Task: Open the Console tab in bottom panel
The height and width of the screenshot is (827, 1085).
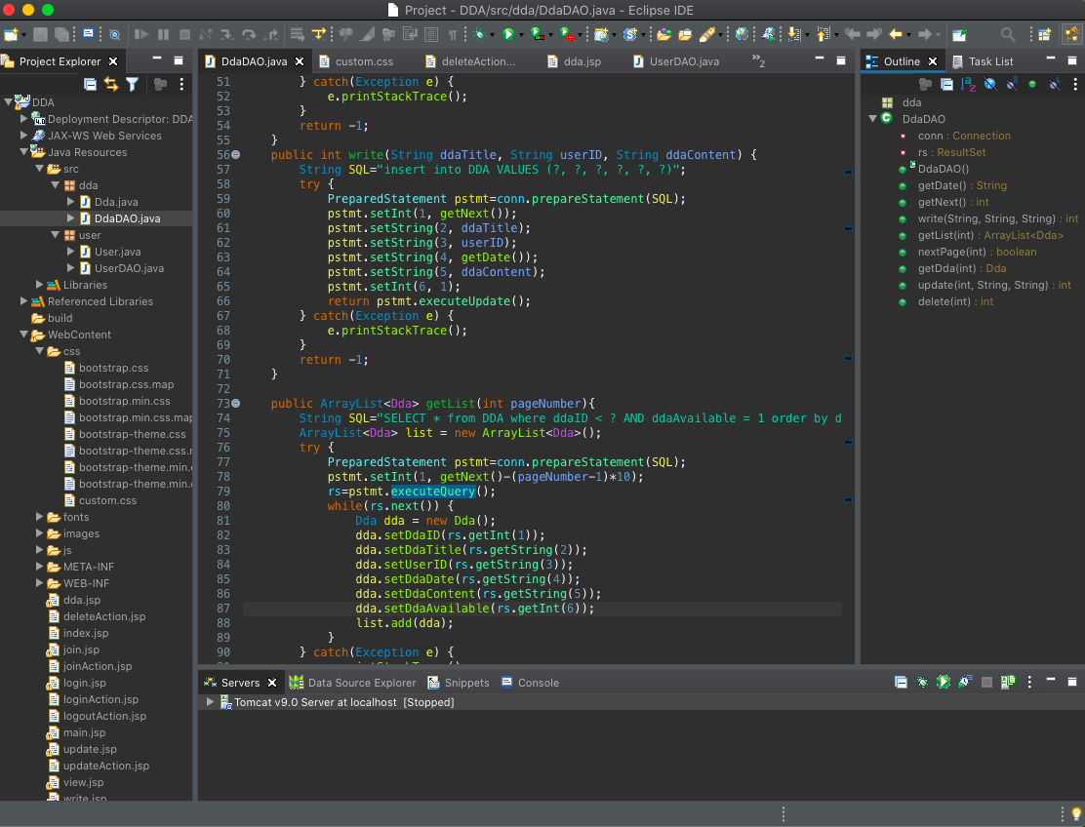Action: (x=538, y=683)
